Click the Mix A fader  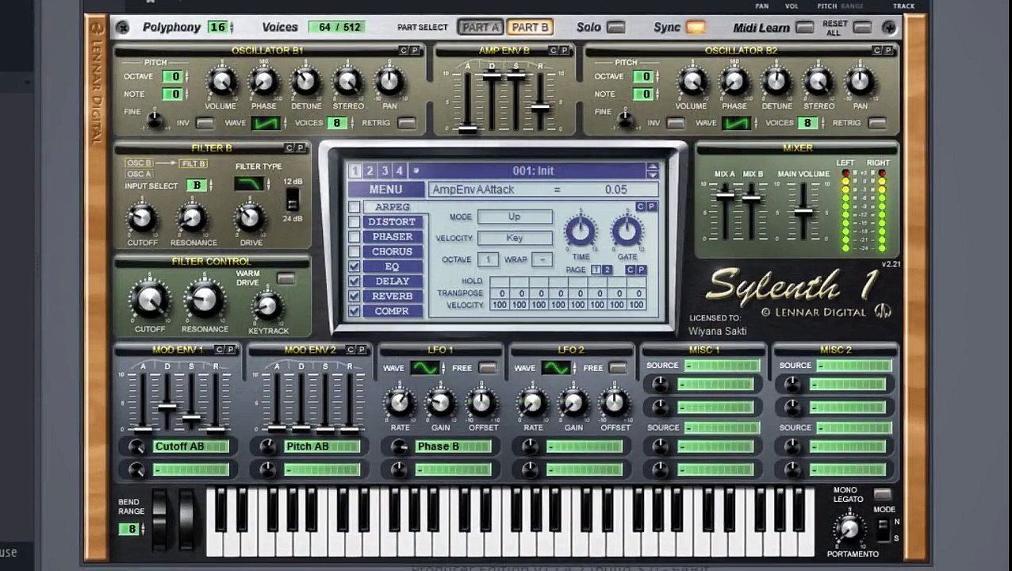coord(724,194)
